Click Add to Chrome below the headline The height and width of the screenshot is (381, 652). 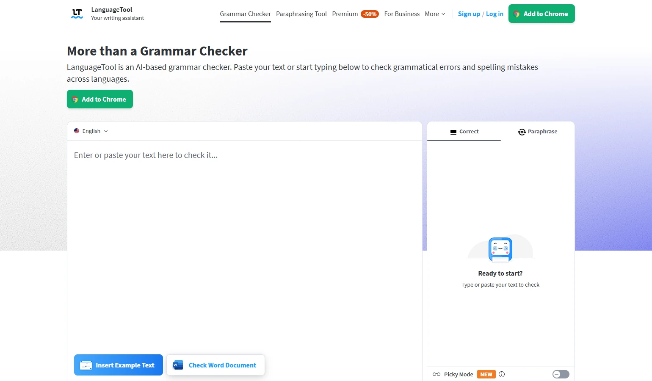pos(100,99)
